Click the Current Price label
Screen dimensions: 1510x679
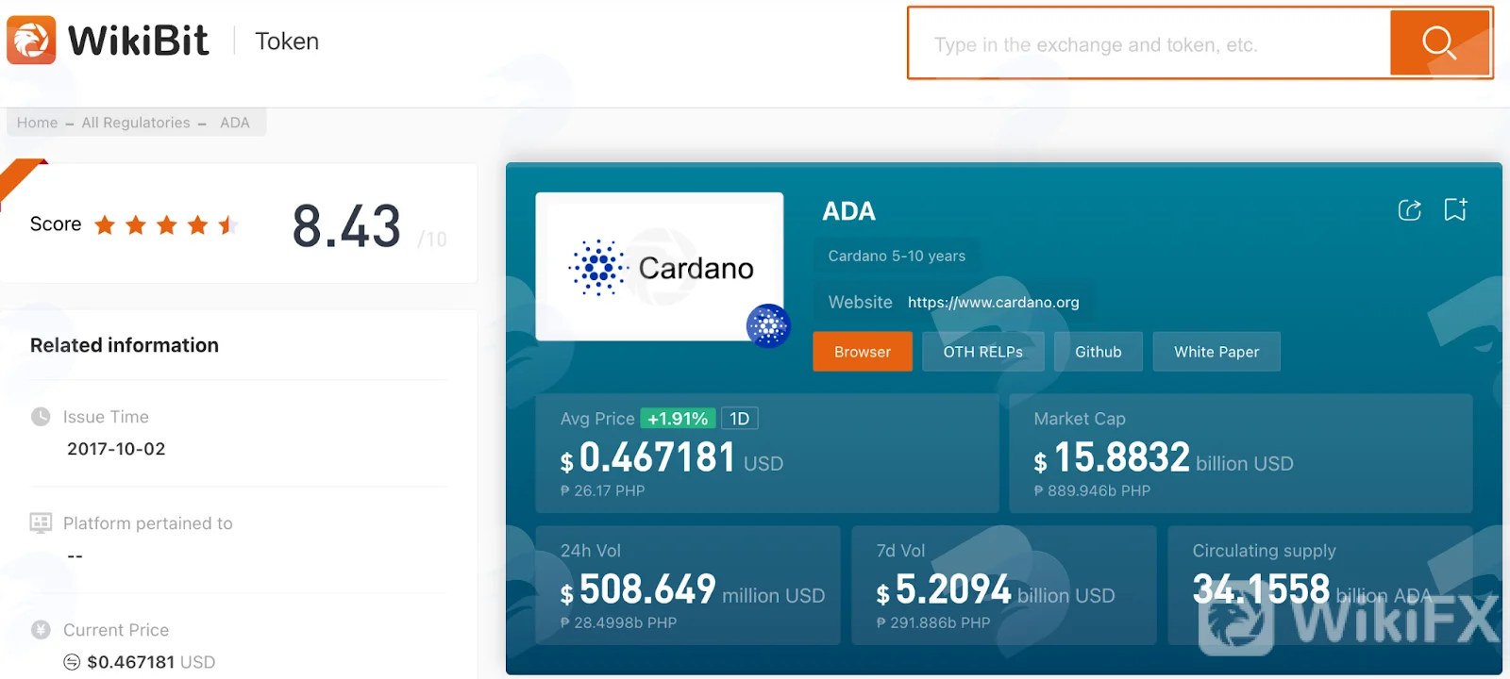click(x=116, y=630)
